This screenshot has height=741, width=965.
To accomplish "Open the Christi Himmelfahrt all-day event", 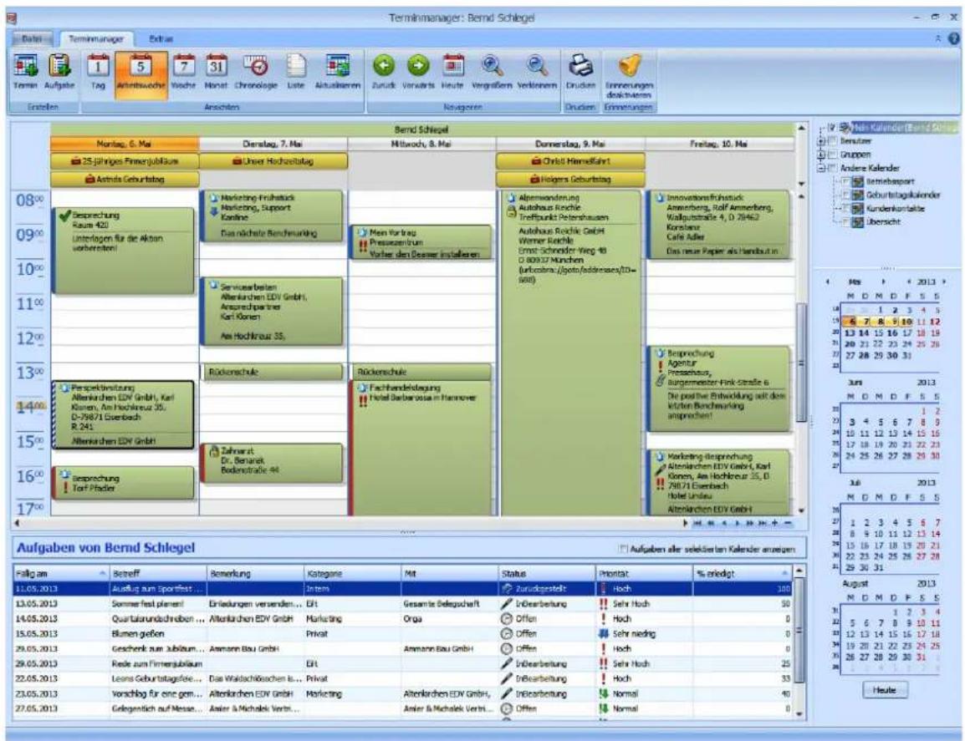I will 570,161.
